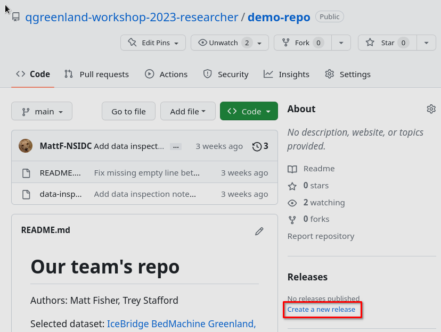Switch to the Security tab
The width and height of the screenshot is (441, 332).
[226, 74]
